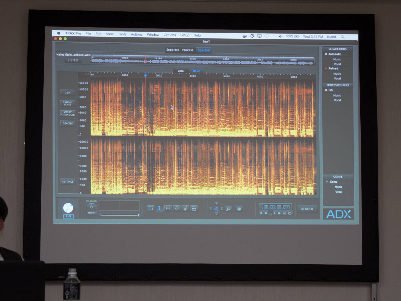The width and height of the screenshot is (401, 301).
Task: Select Vocal under Comp
Action: (339, 192)
